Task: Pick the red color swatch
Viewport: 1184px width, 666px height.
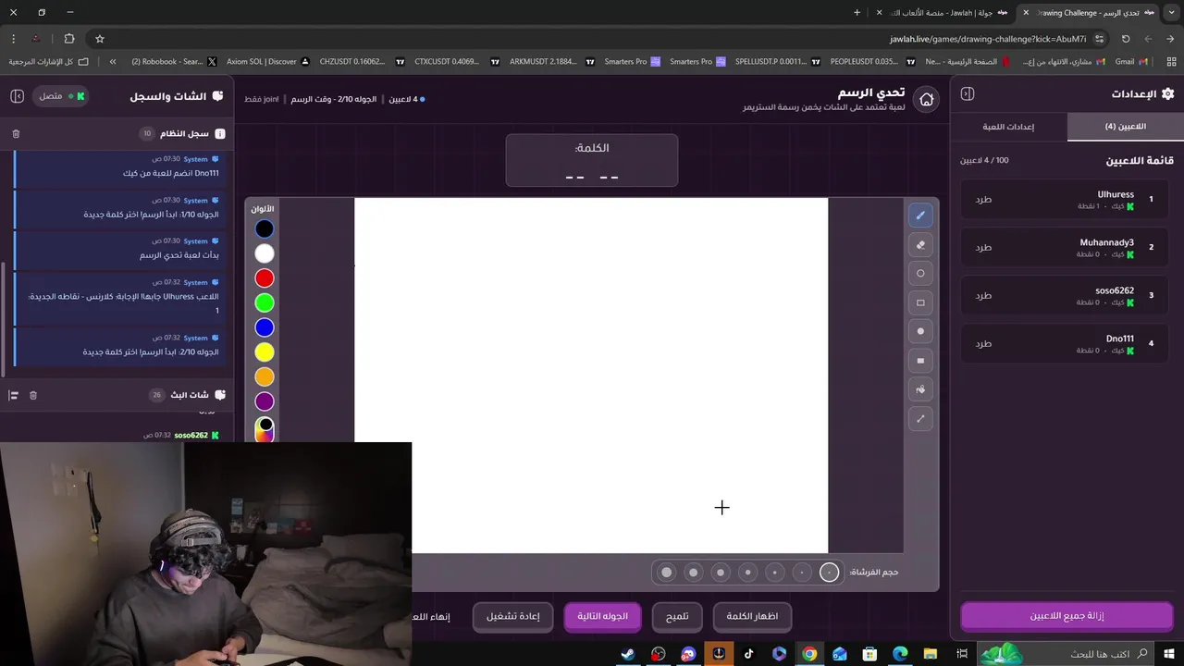Action: [265, 278]
